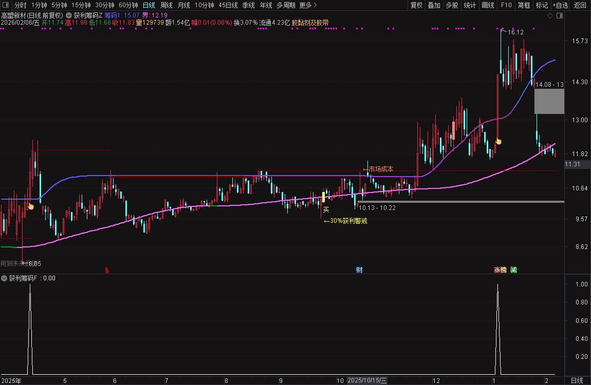Expand the 更多 periods chevron
The width and height of the screenshot is (591, 385).
coord(315,5)
